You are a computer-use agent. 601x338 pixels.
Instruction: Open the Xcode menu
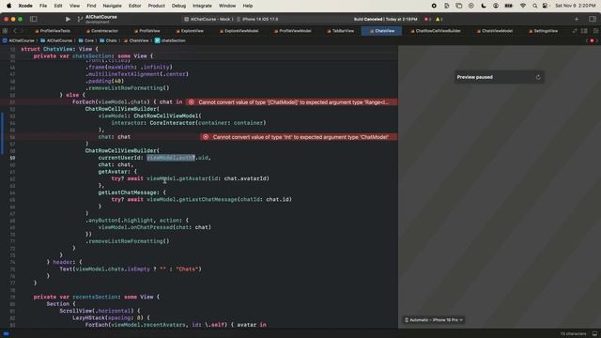pos(25,6)
